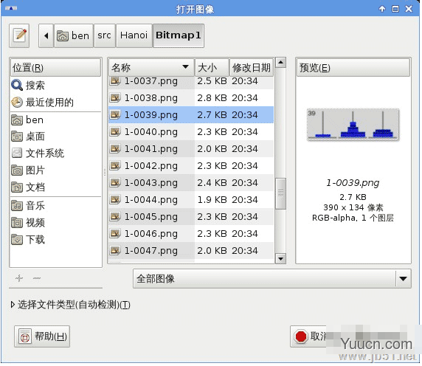The width and height of the screenshot is (422, 366).
Task: Select file 1-0044.png
Action: pyautogui.click(x=191, y=200)
